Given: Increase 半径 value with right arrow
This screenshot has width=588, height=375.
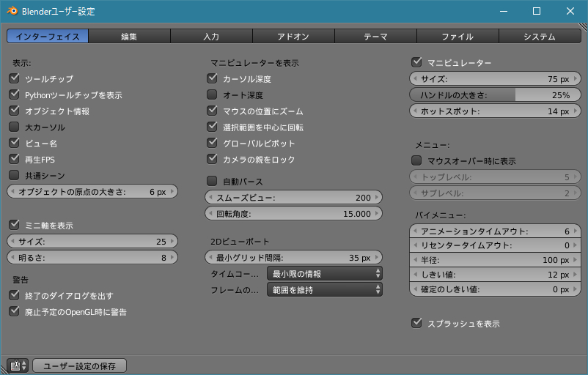Looking at the screenshot, I should click(576, 260).
